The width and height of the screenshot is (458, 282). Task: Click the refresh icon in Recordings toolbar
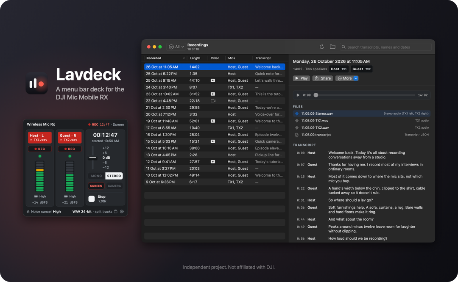point(321,47)
